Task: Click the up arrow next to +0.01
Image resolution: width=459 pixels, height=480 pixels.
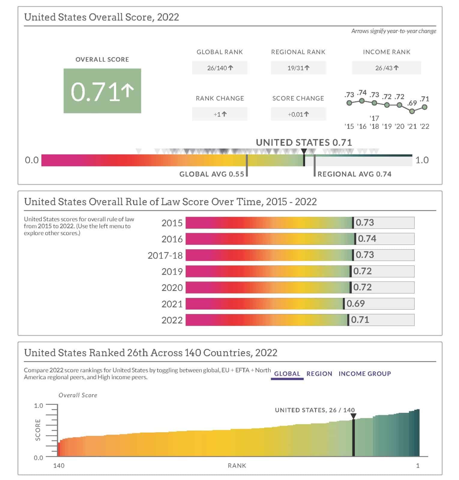Action: click(x=306, y=114)
